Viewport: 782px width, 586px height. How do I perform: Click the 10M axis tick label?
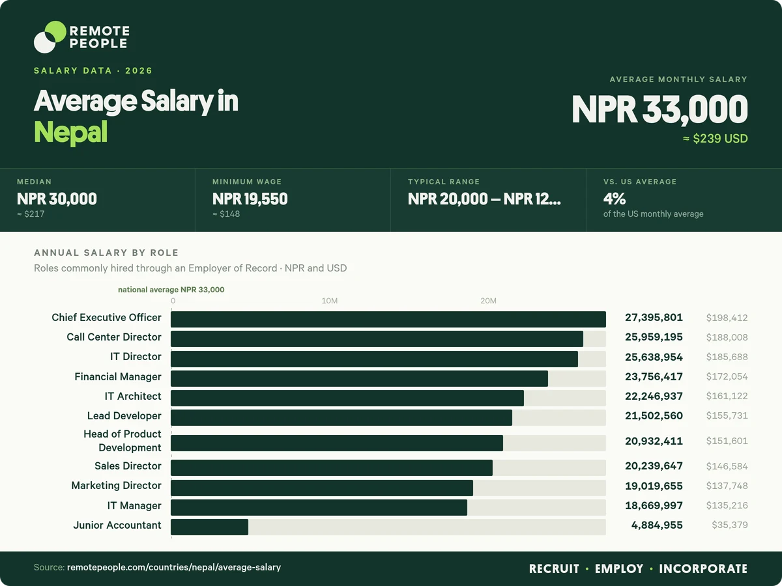pyautogui.click(x=330, y=301)
